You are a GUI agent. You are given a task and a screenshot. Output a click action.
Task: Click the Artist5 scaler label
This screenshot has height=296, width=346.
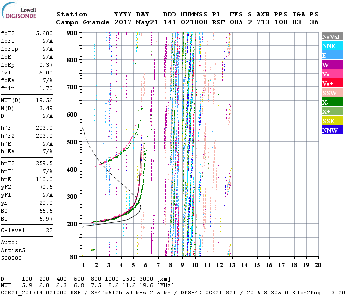pos(13,251)
